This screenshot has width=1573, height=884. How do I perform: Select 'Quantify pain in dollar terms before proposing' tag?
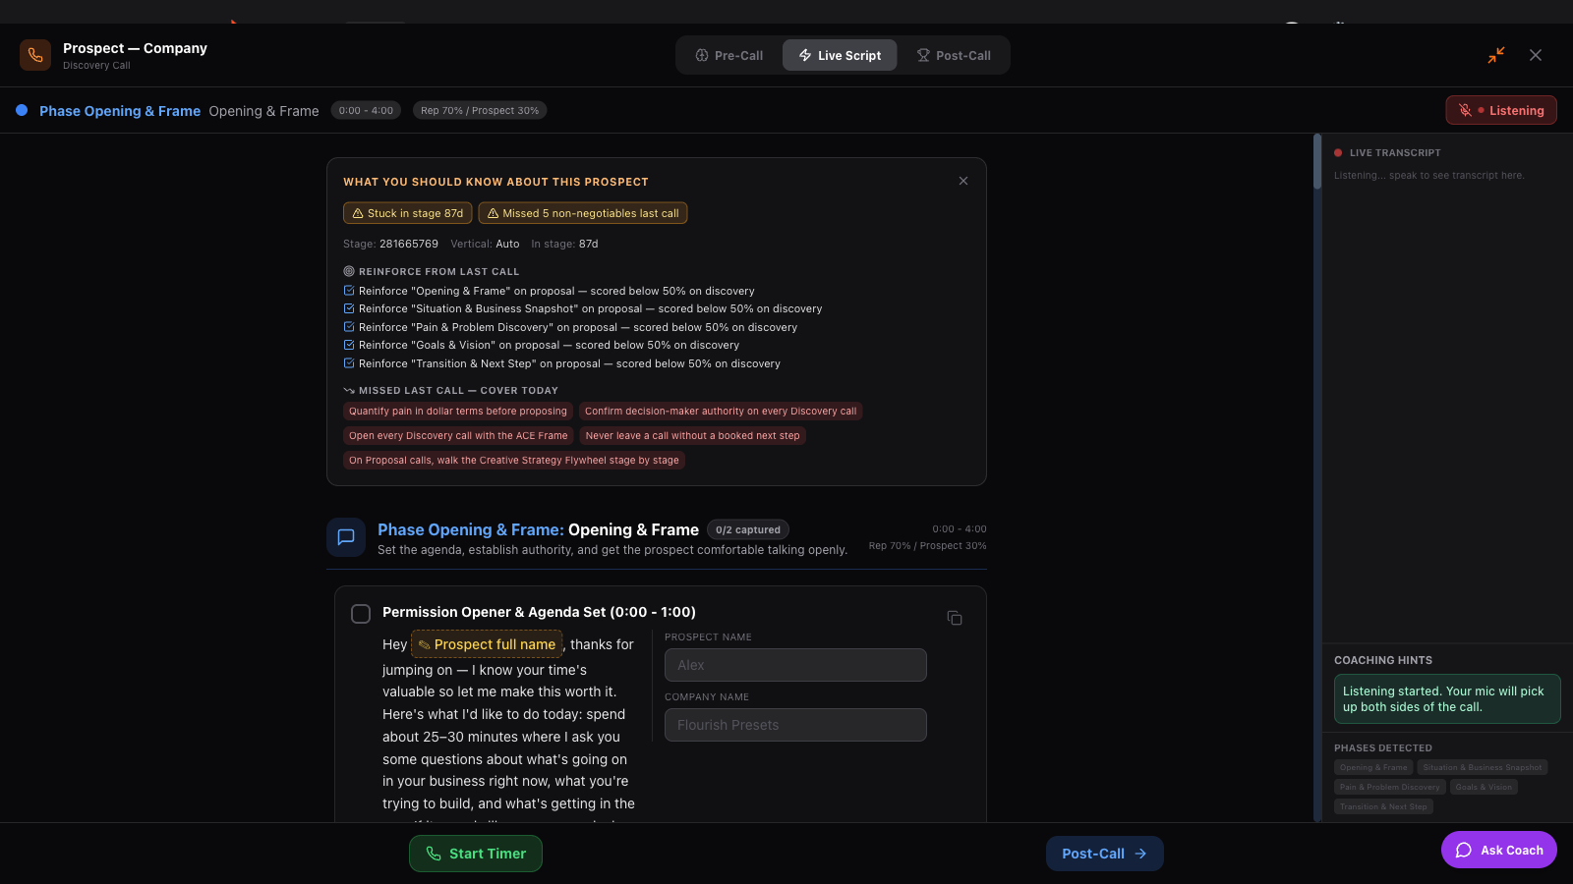tap(458, 412)
